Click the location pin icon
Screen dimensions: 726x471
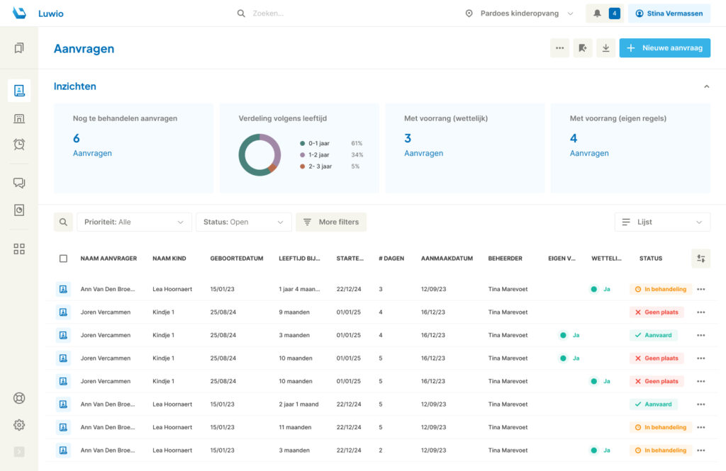(469, 13)
